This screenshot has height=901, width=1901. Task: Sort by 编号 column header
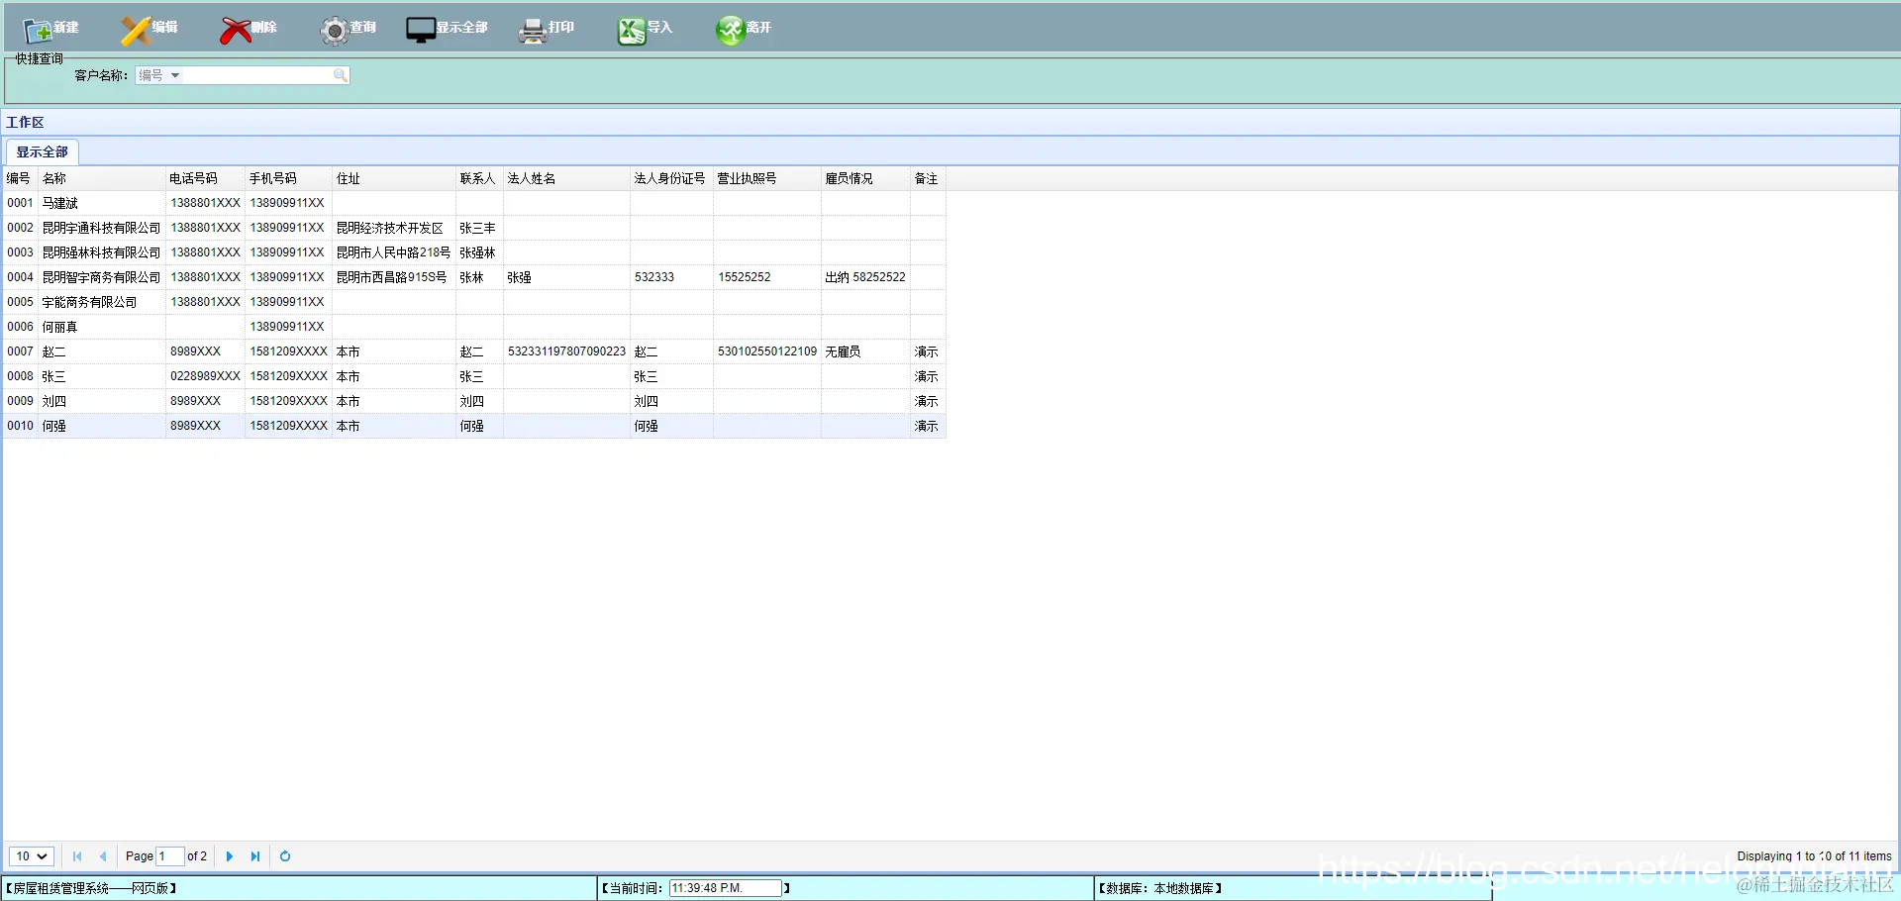pos(20,179)
